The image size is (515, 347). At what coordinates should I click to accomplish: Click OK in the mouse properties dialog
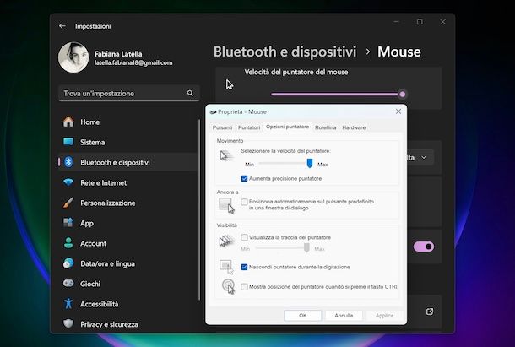coord(303,316)
